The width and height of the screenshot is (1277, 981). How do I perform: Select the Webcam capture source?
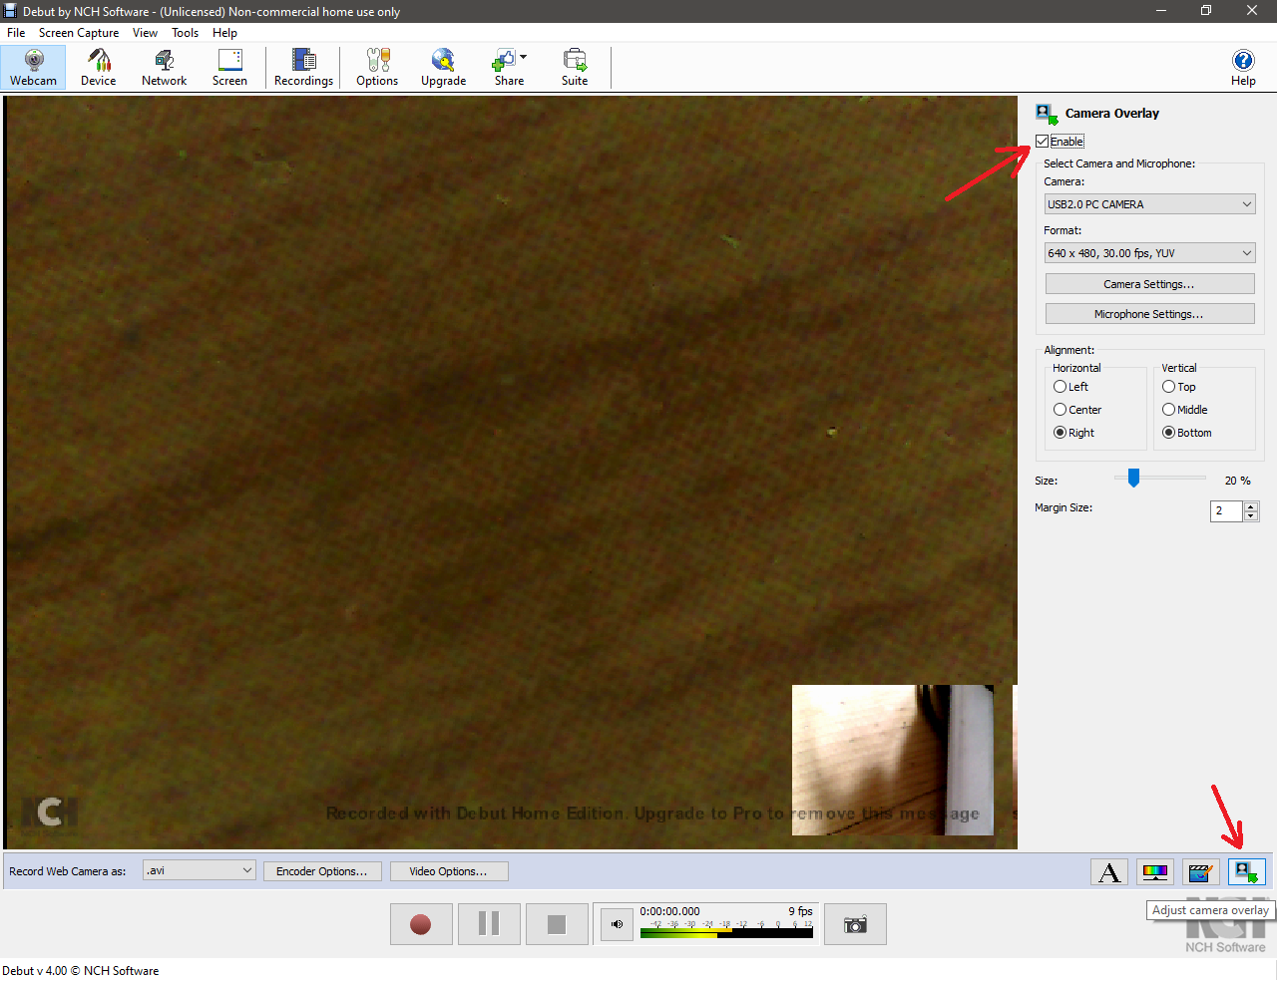pyautogui.click(x=34, y=68)
